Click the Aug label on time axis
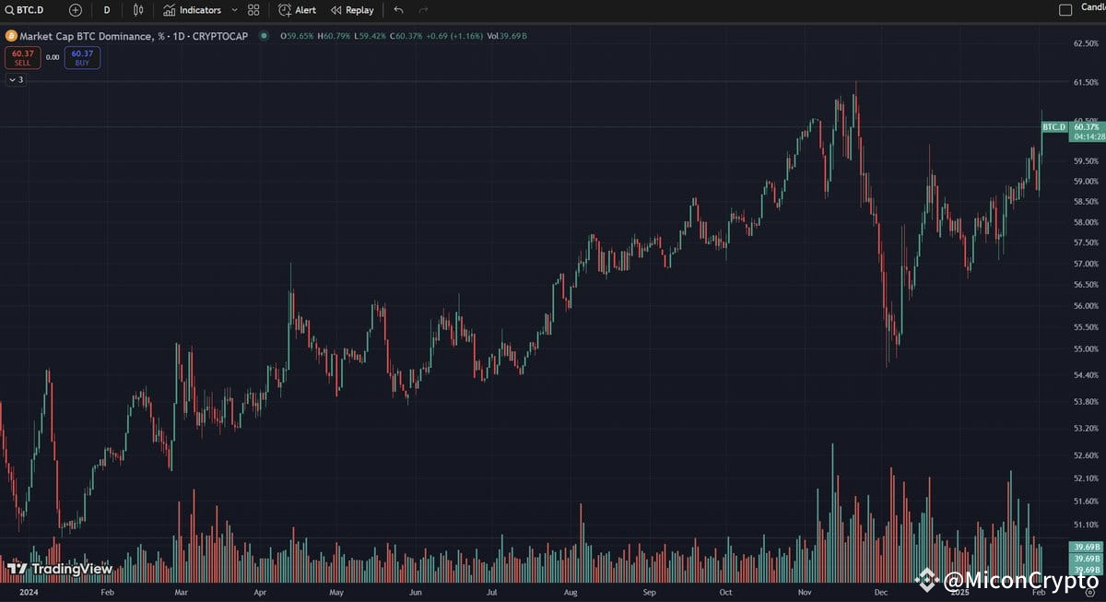Viewport: 1106px width, 602px height. pyautogui.click(x=570, y=593)
